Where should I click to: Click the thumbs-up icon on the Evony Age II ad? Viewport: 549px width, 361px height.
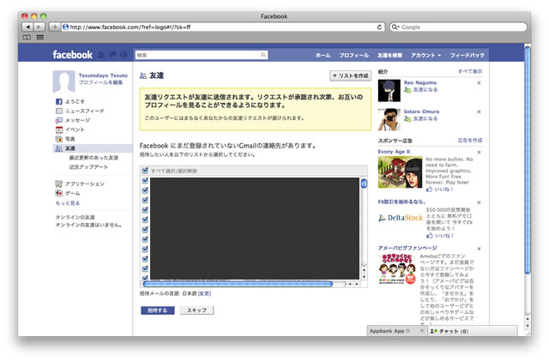[429, 190]
